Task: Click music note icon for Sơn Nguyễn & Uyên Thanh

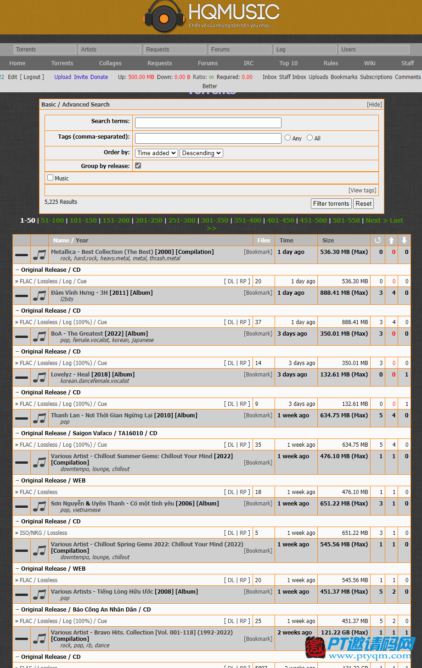Action: tap(39, 506)
